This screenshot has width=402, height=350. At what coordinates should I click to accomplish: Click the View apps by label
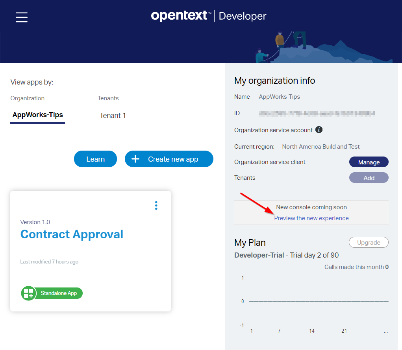(32, 82)
